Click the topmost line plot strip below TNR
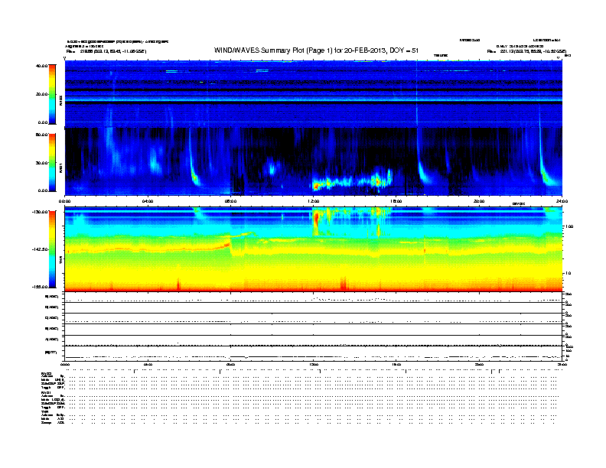 pos(314,297)
